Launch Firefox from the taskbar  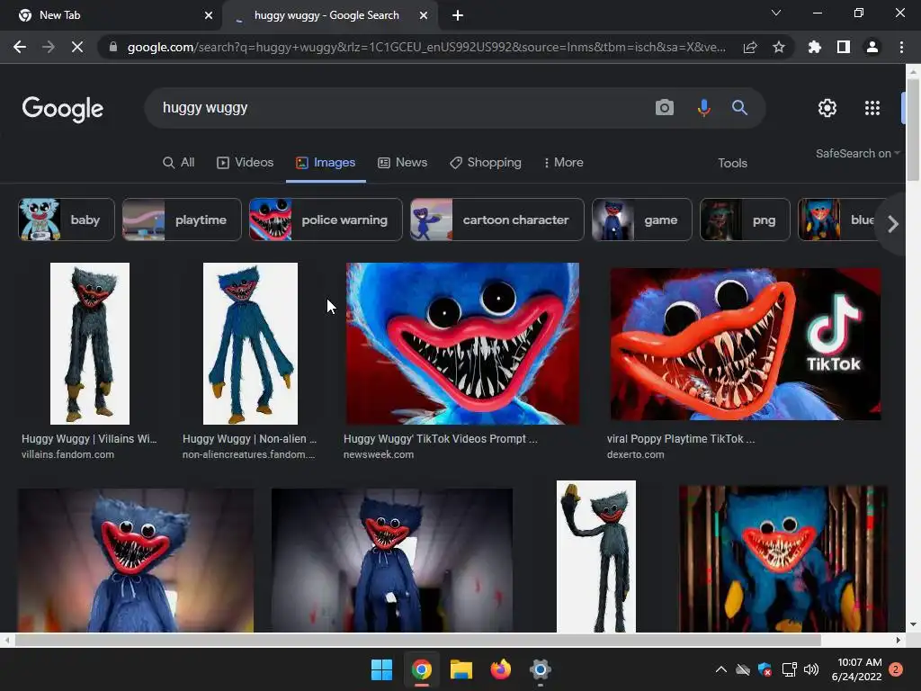click(500, 669)
